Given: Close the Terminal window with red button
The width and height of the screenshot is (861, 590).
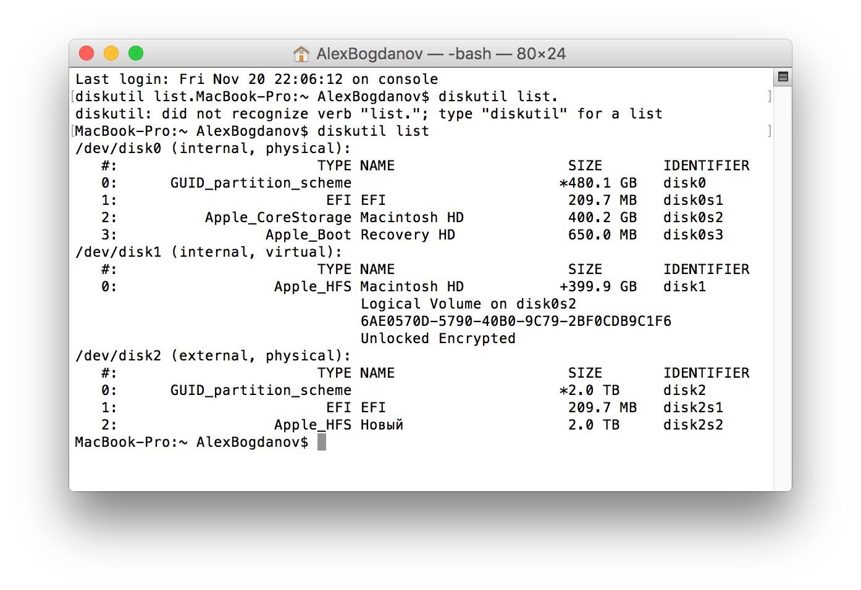Looking at the screenshot, I should click(86, 54).
